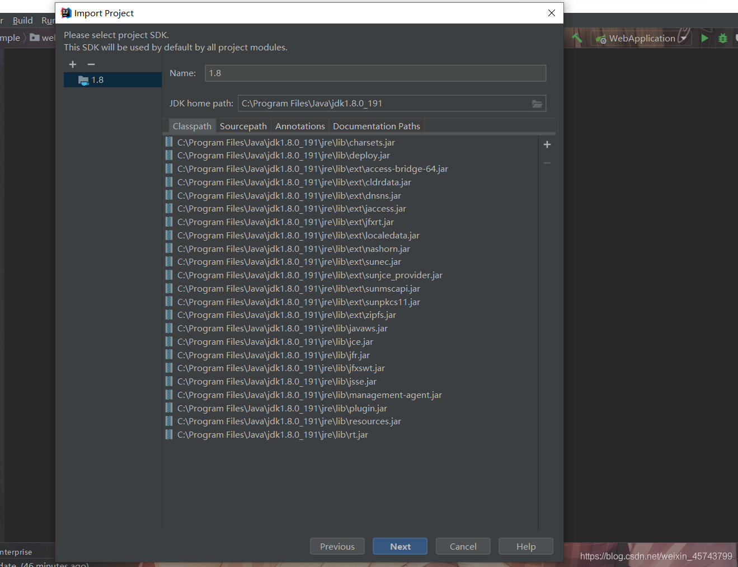Click the jar icon beside jce.jar
Image resolution: width=738 pixels, height=567 pixels.
[169, 341]
